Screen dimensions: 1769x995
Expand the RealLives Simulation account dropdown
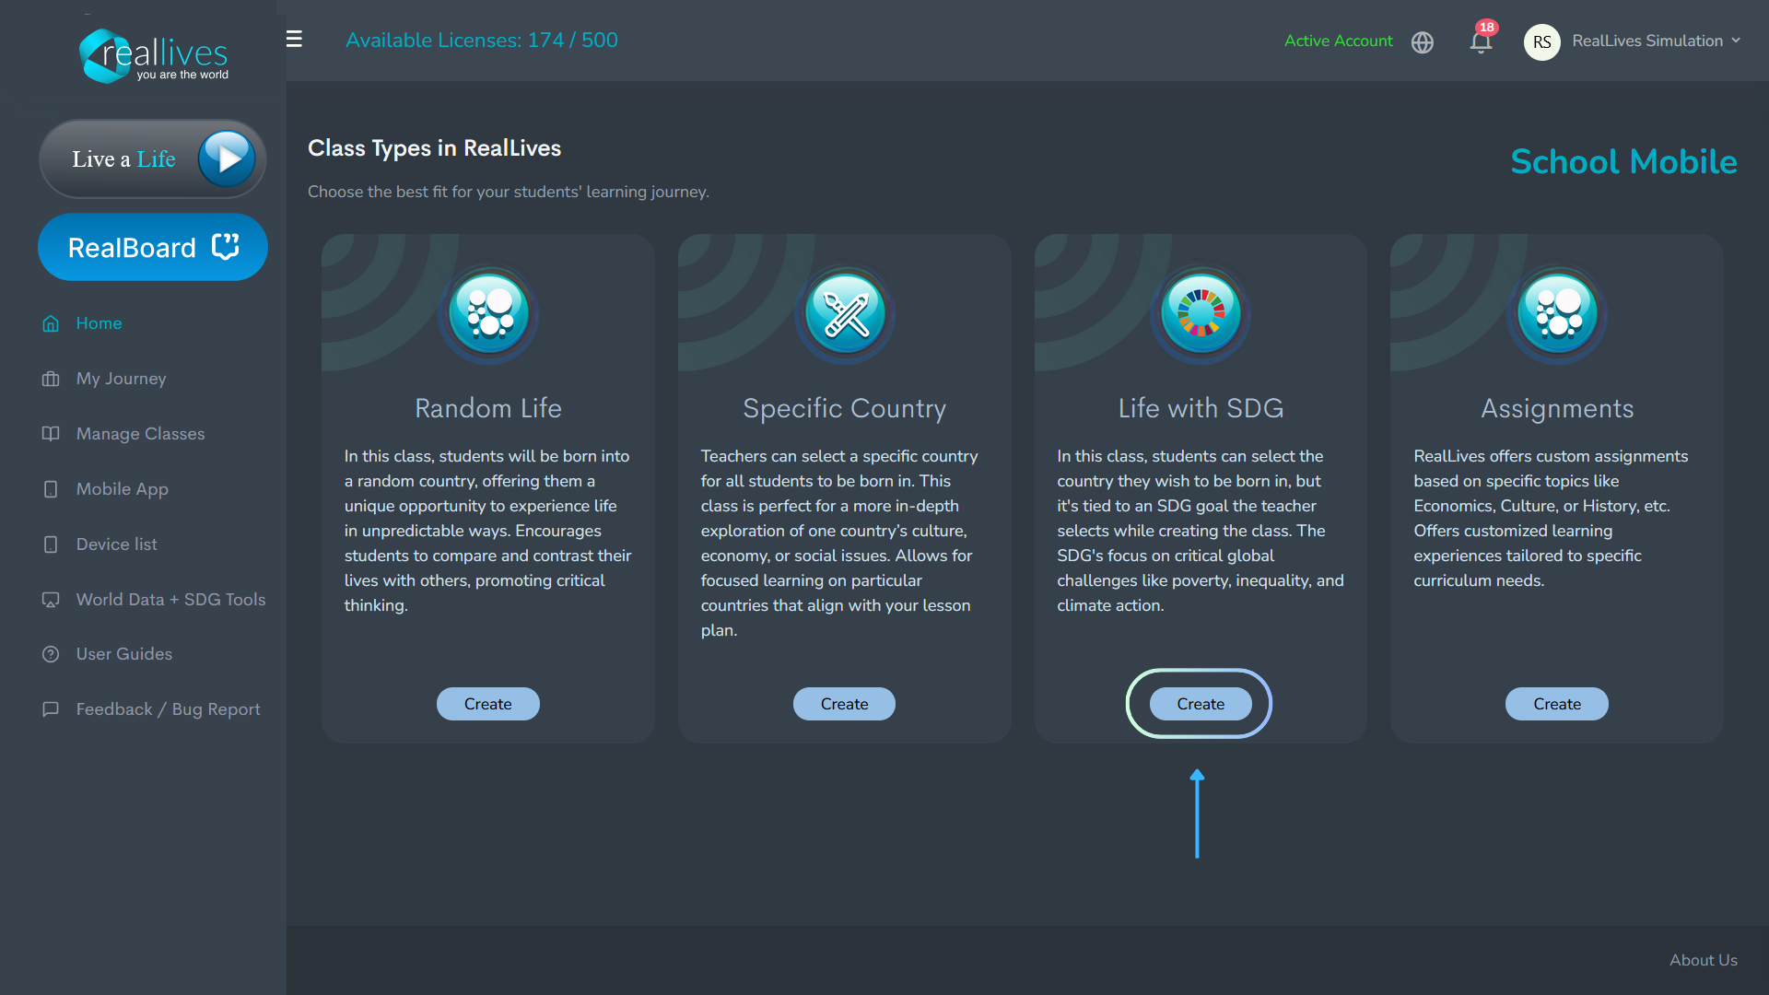[1657, 41]
